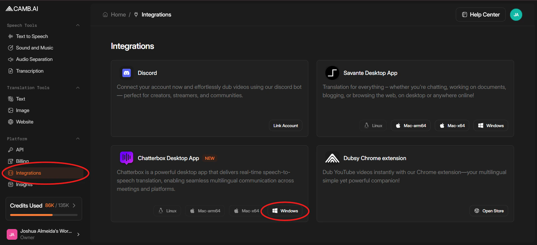Click the Transcription document icon
Image resolution: width=537 pixels, height=245 pixels.
(11, 71)
